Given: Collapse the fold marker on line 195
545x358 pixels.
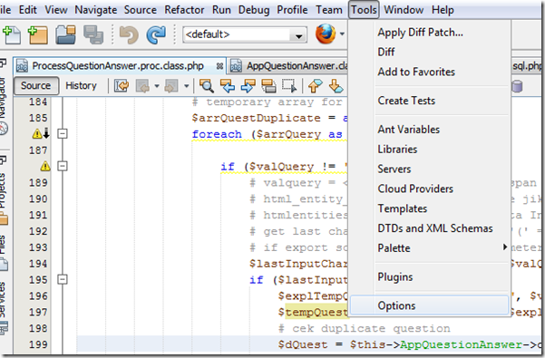Looking at the screenshot, I should (x=63, y=279).
